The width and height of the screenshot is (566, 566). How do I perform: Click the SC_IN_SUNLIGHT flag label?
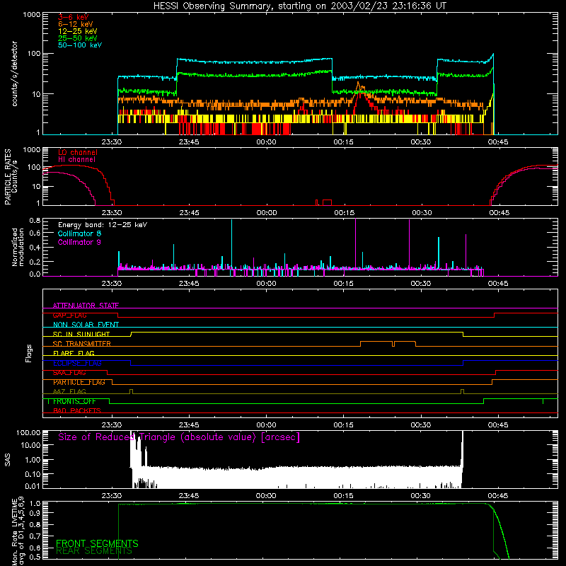[x=81, y=334]
